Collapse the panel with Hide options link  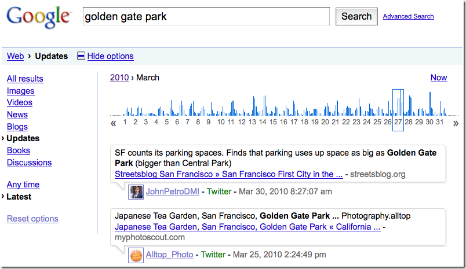click(111, 56)
